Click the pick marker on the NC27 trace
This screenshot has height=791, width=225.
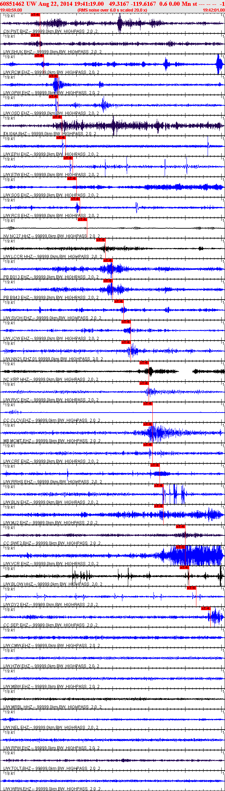[x=82, y=219]
